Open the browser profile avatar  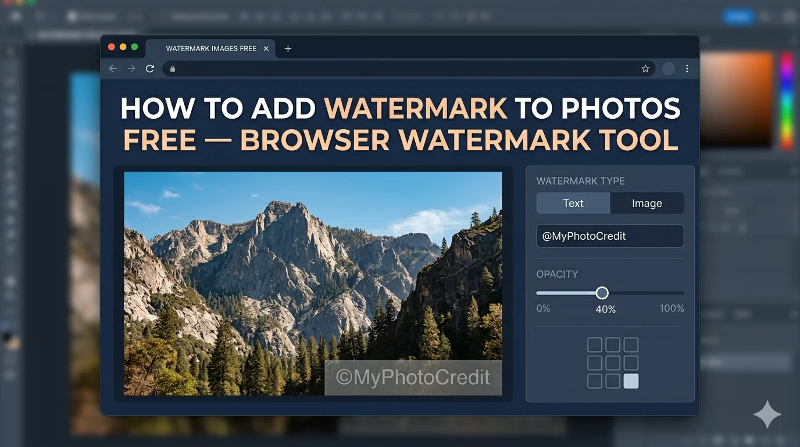pos(669,69)
